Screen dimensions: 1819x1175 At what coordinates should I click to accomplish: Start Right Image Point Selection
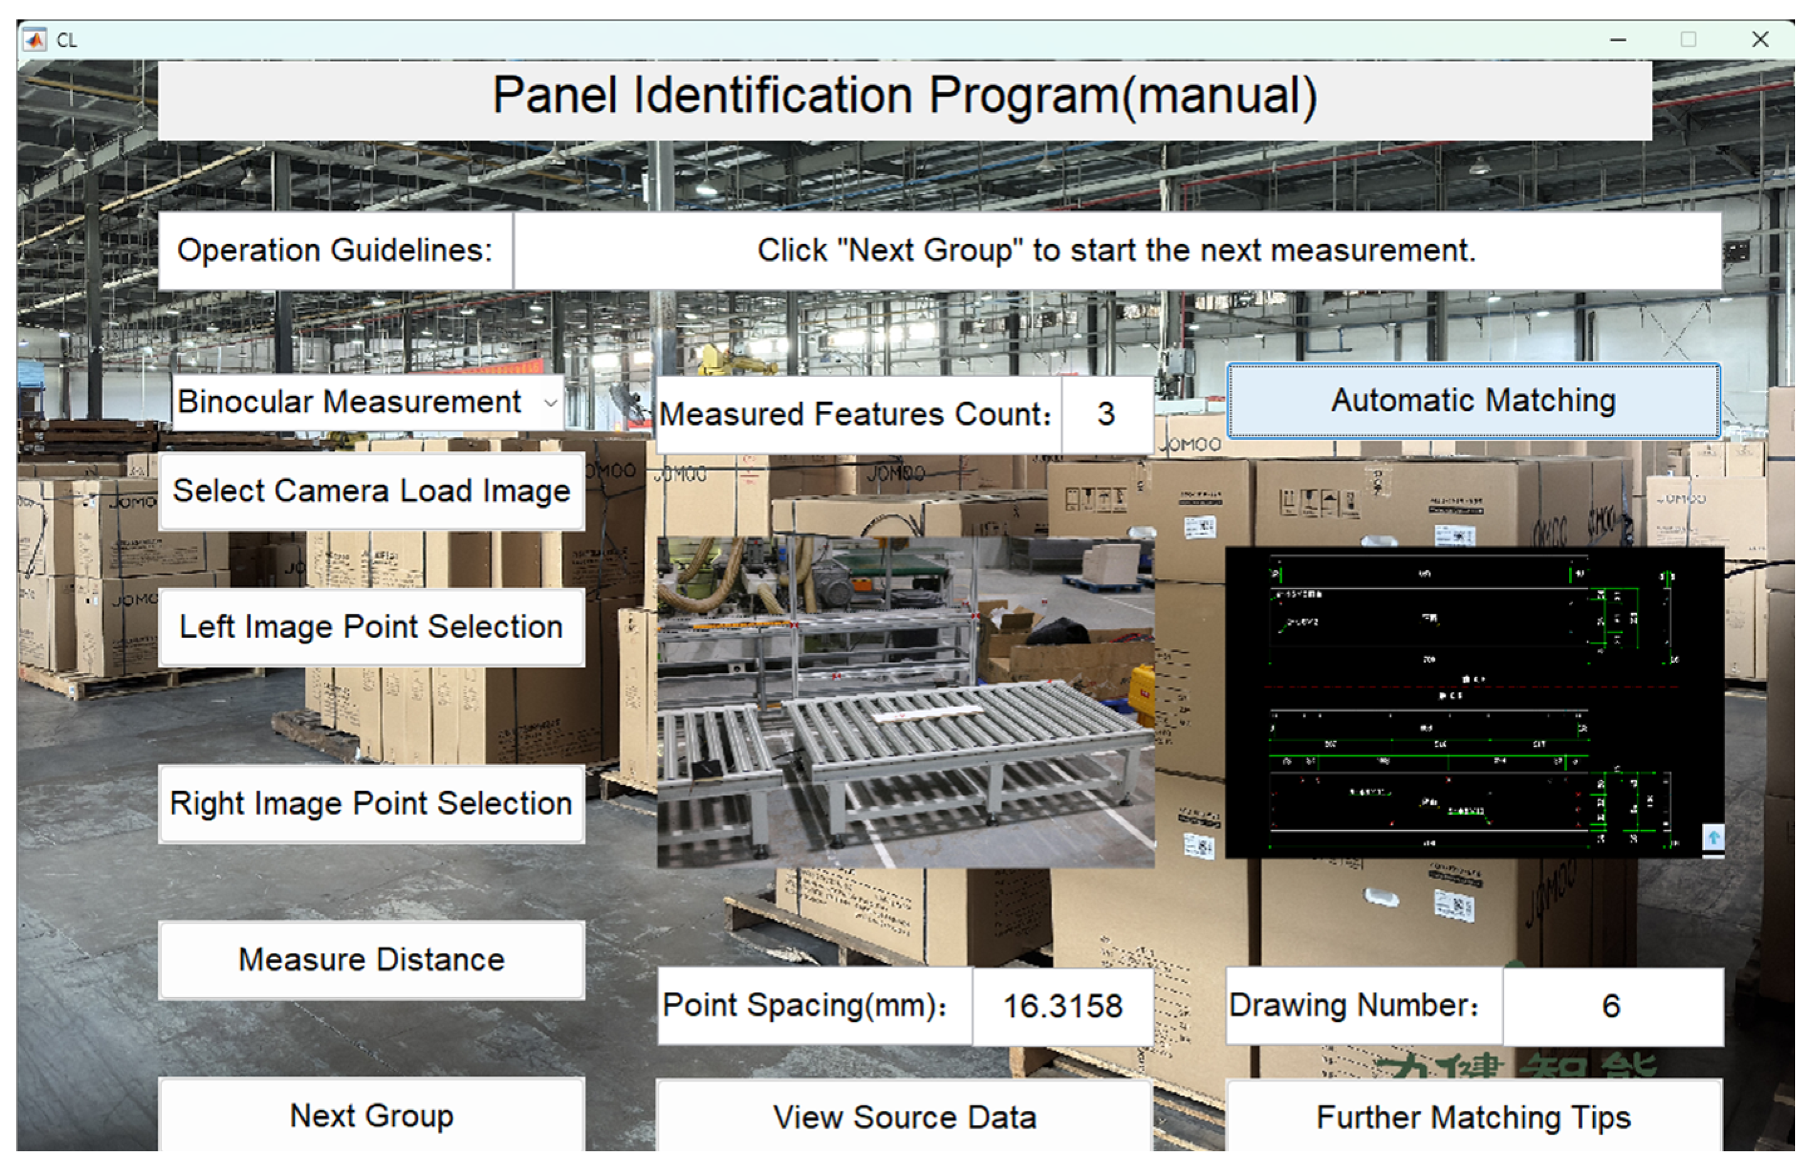(371, 804)
